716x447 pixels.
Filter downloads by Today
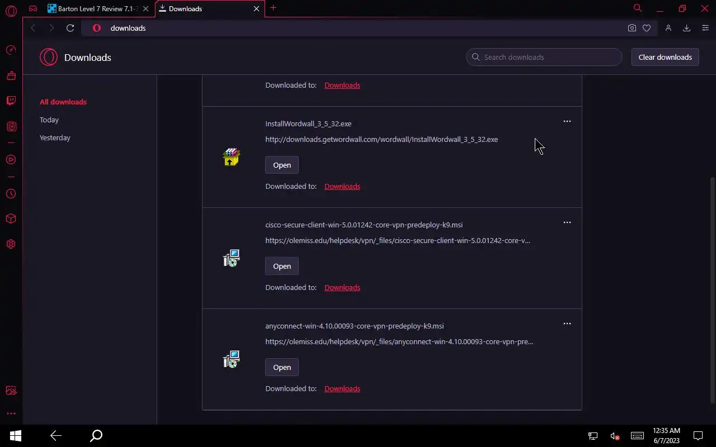click(x=49, y=120)
